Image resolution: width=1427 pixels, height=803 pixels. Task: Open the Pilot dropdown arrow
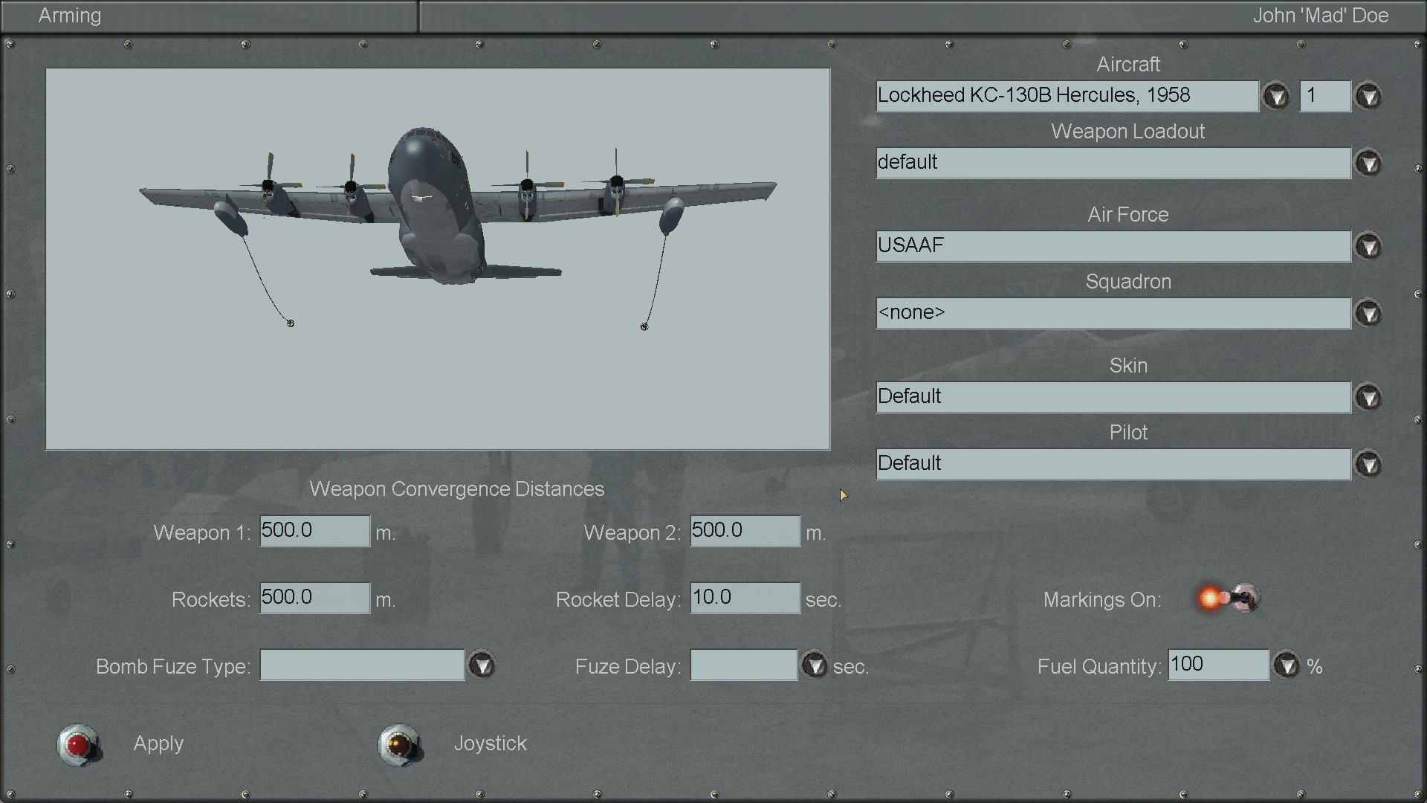(x=1368, y=465)
